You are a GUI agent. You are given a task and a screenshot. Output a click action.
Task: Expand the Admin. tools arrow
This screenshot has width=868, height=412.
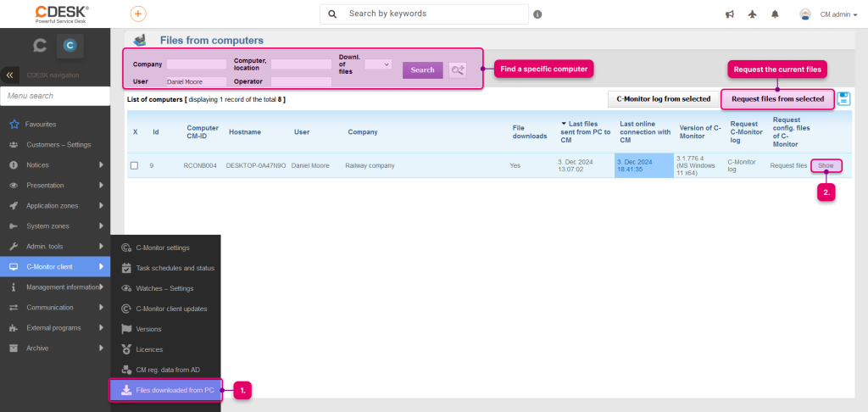click(102, 247)
